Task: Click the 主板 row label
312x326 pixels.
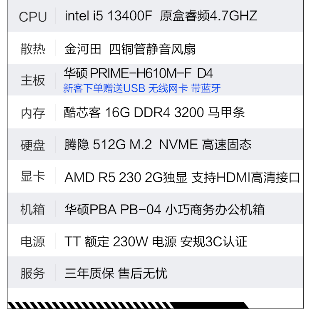Action: [32, 80]
